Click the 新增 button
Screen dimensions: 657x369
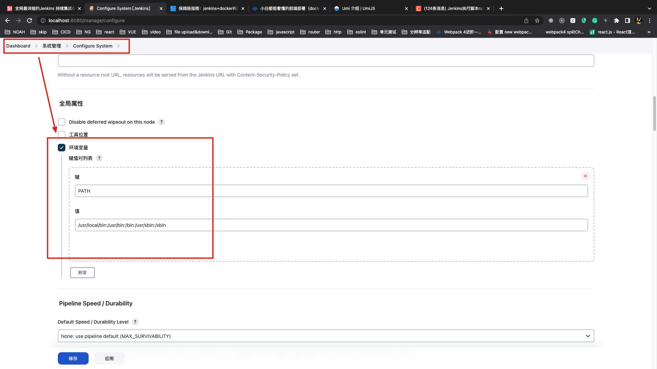[x=82, y=273]
